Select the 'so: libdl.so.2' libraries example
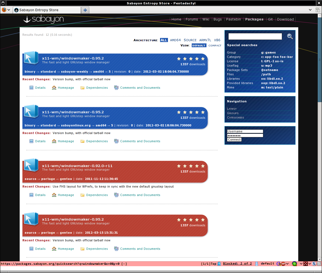The image size is (322, 273). (272, 79)
